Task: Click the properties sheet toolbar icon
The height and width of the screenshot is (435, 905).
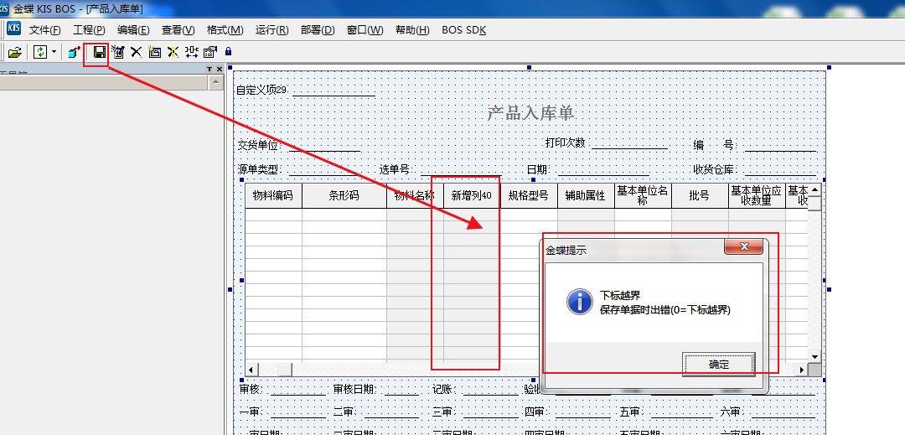Action: 210,53
